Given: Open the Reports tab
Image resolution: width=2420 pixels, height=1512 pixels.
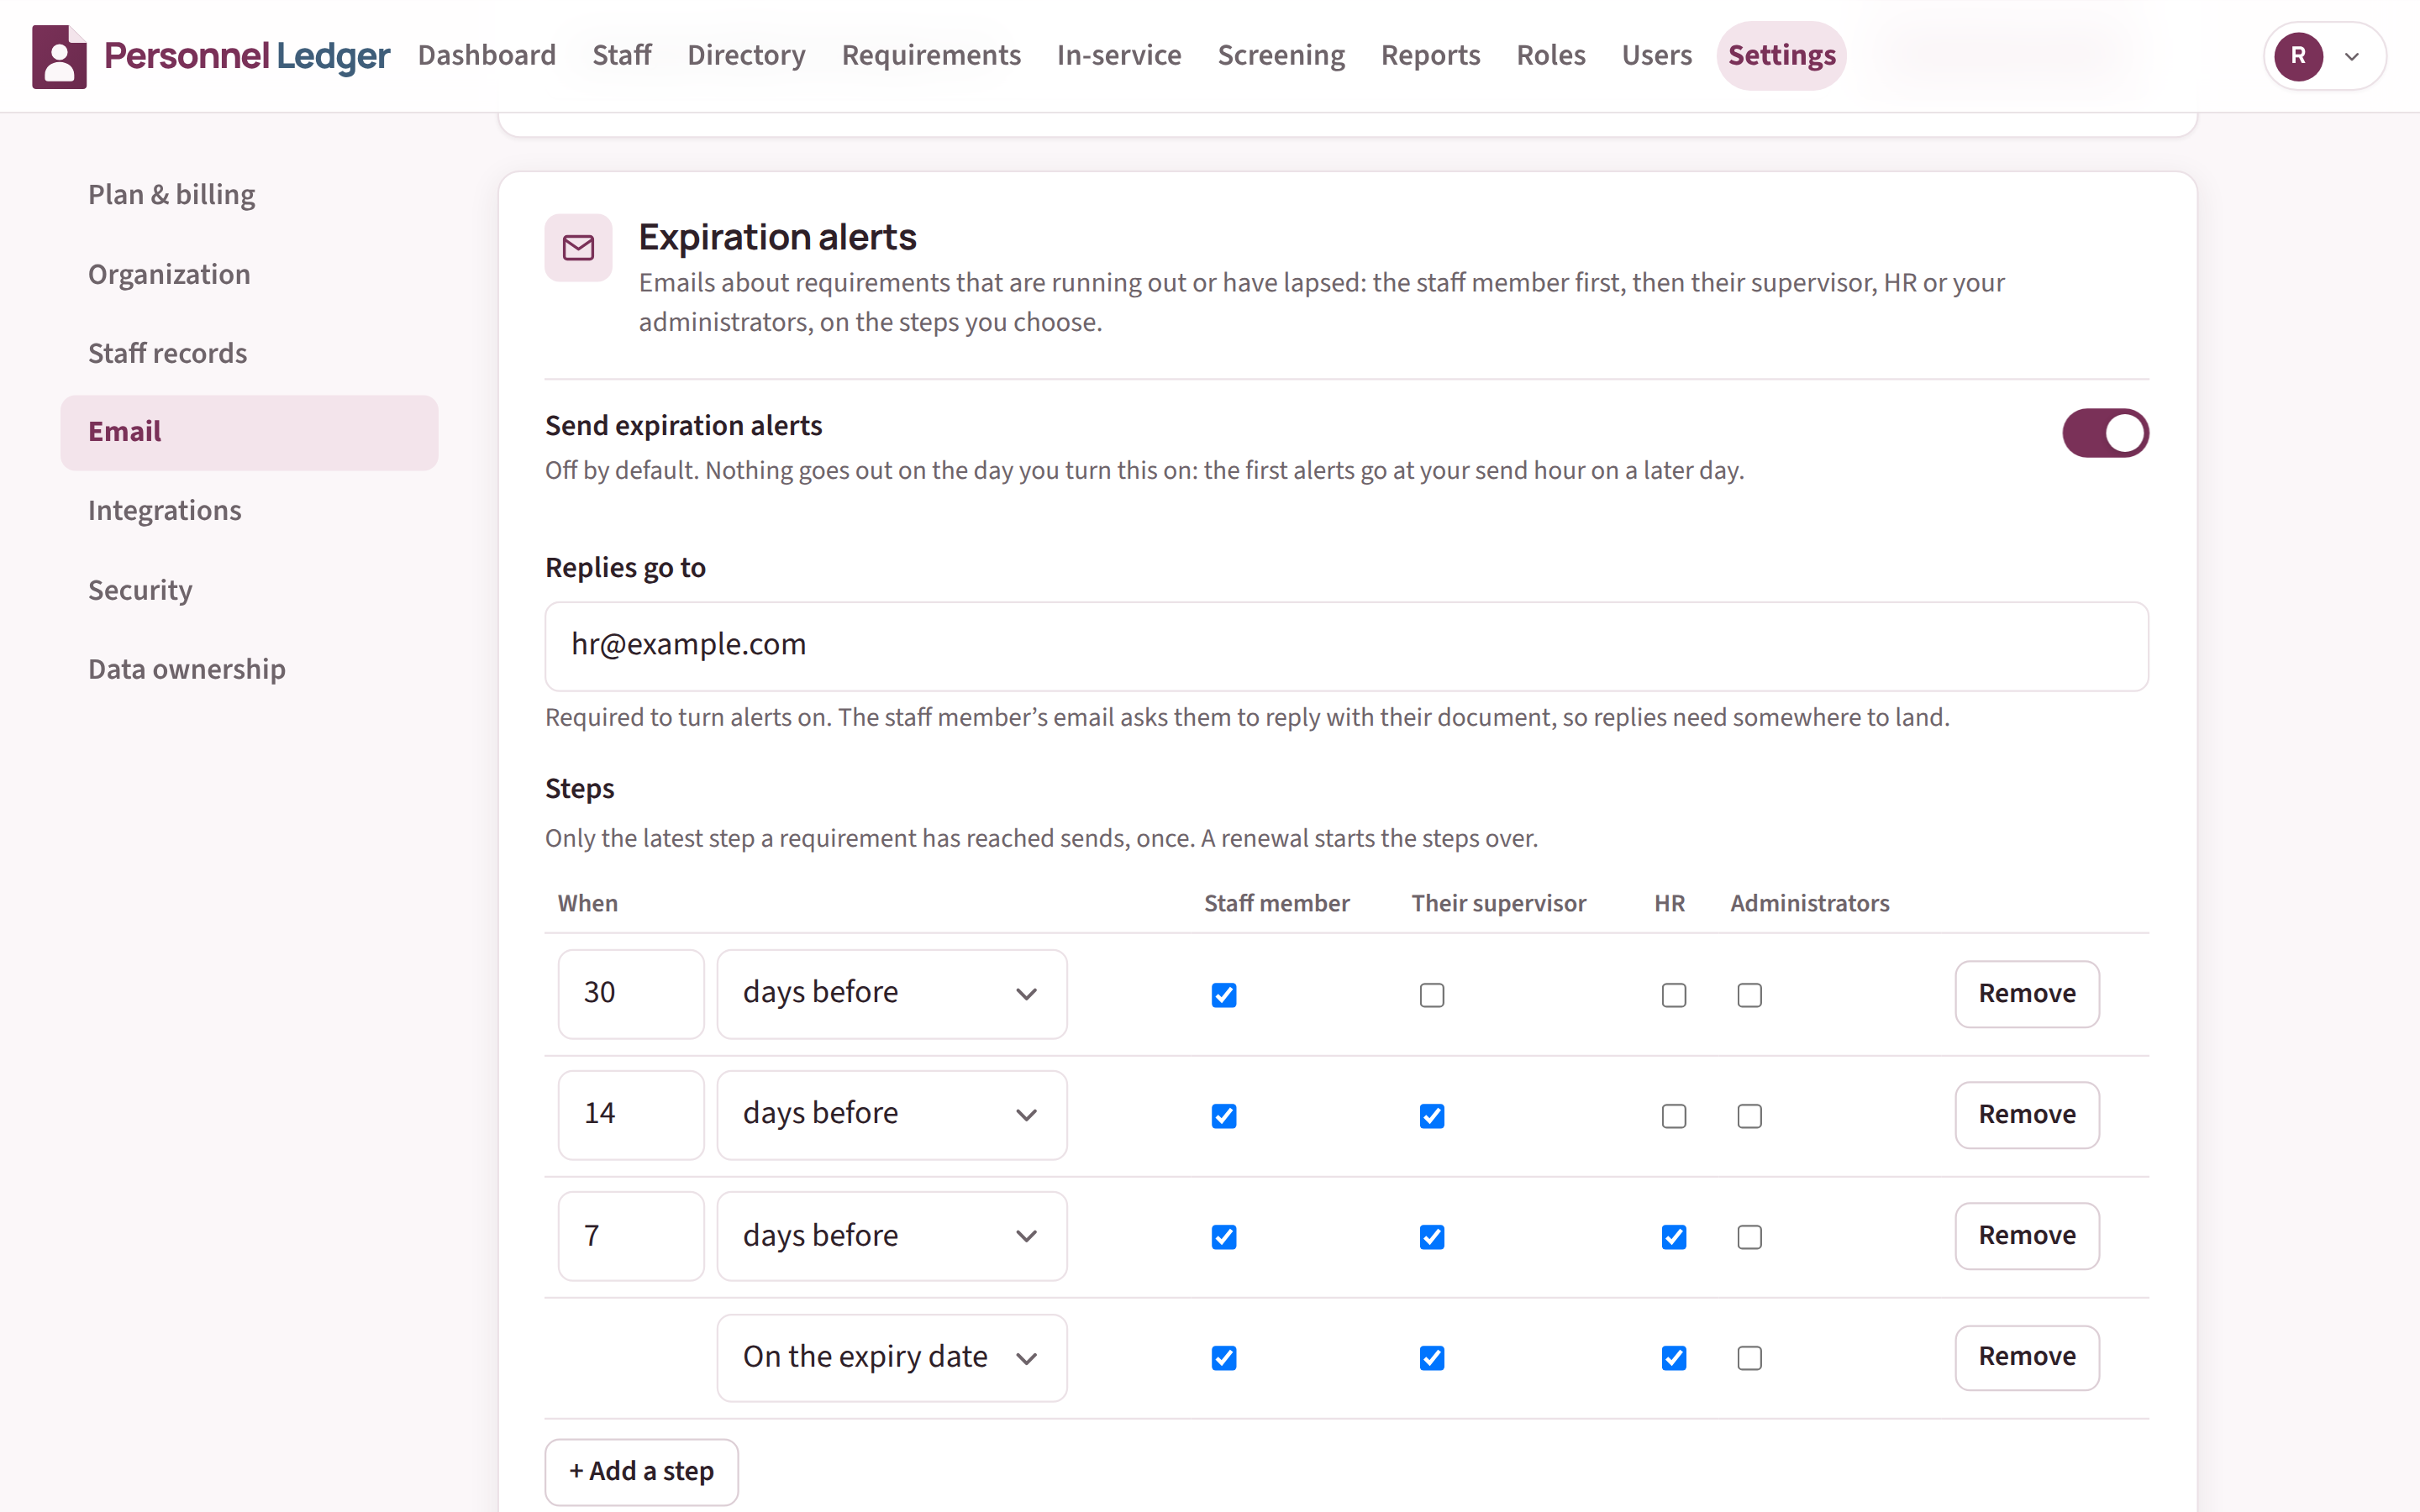Looking at the screenshot, I should click(1430, 55).
